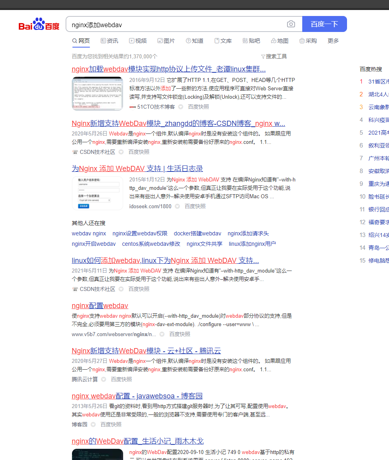Click the 百度一下 search button
The width and height of the screenshot is (389, 460).
[x=325, y=24]
